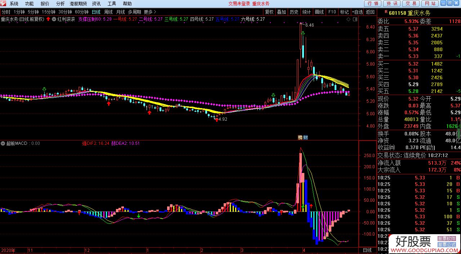Switch to 15分钟 period

49,12
